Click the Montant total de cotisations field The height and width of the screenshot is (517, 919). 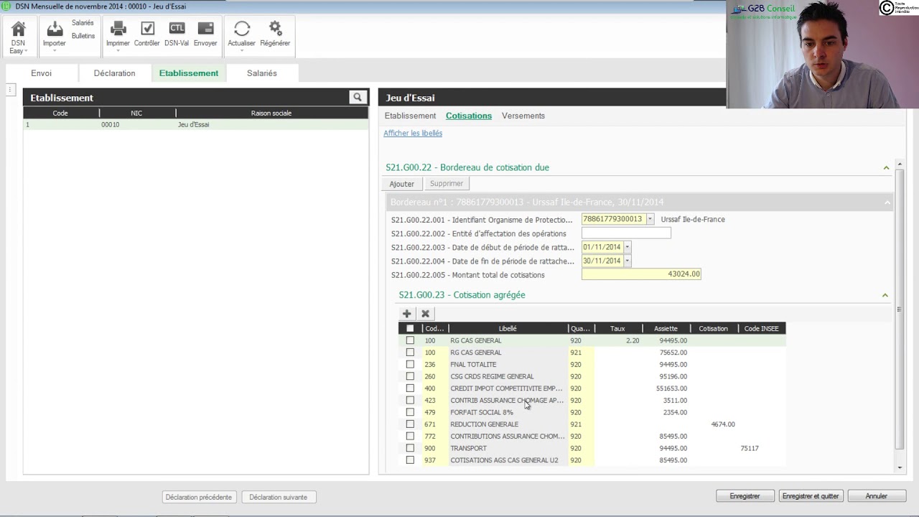641,274
